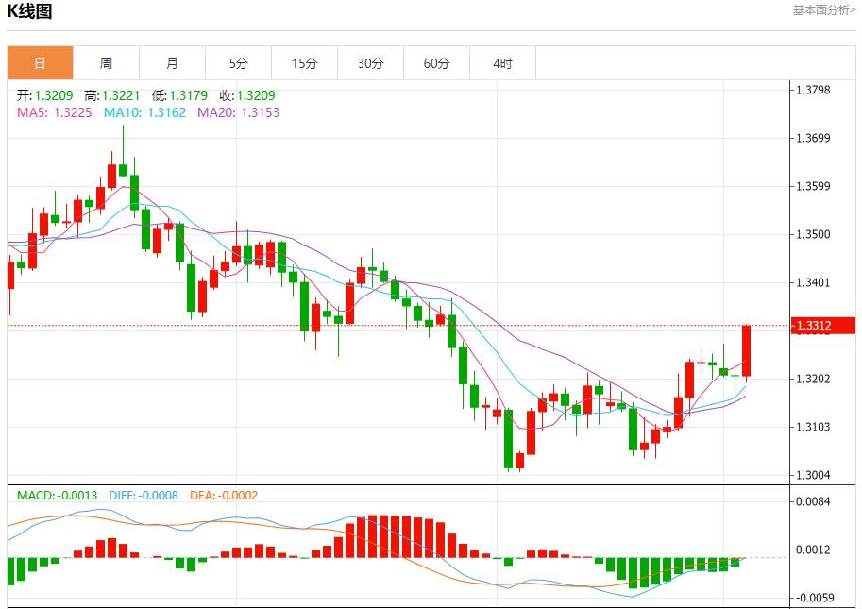Select the 15分 interval tab

[304, 63]
